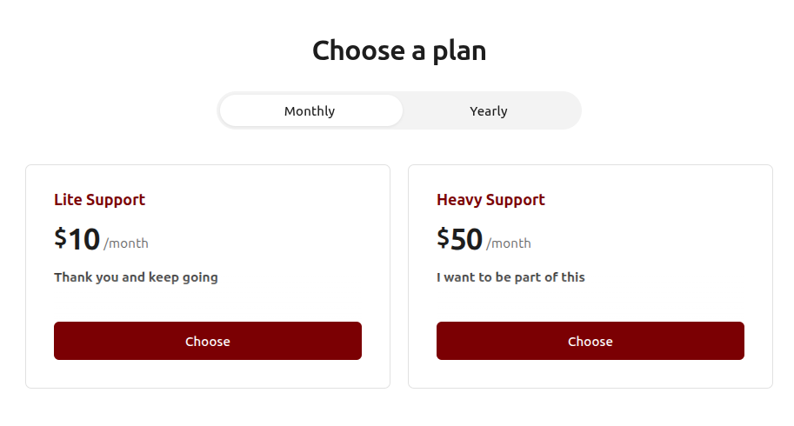Screen dimensions: 794x426
Task: Click the dollar sign before 10
Action: pos(60,237)
